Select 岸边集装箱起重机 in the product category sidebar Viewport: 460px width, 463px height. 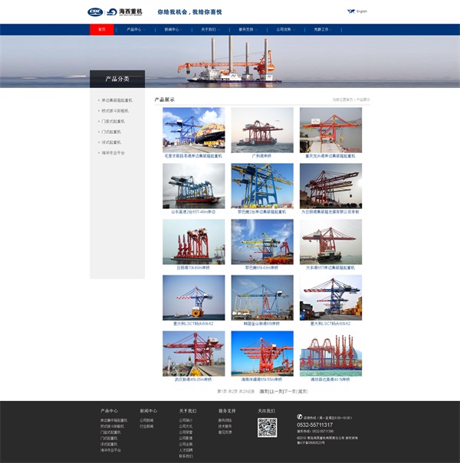coord(117,100)
